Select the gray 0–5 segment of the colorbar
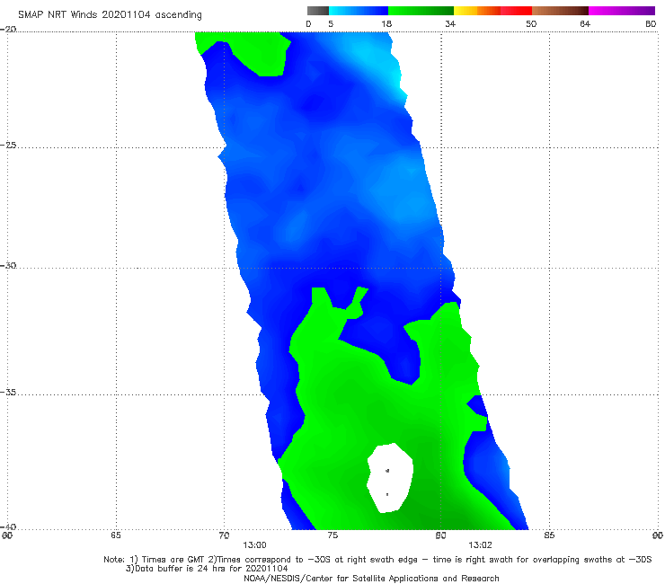The image size is (665, 584). (318, 11)
